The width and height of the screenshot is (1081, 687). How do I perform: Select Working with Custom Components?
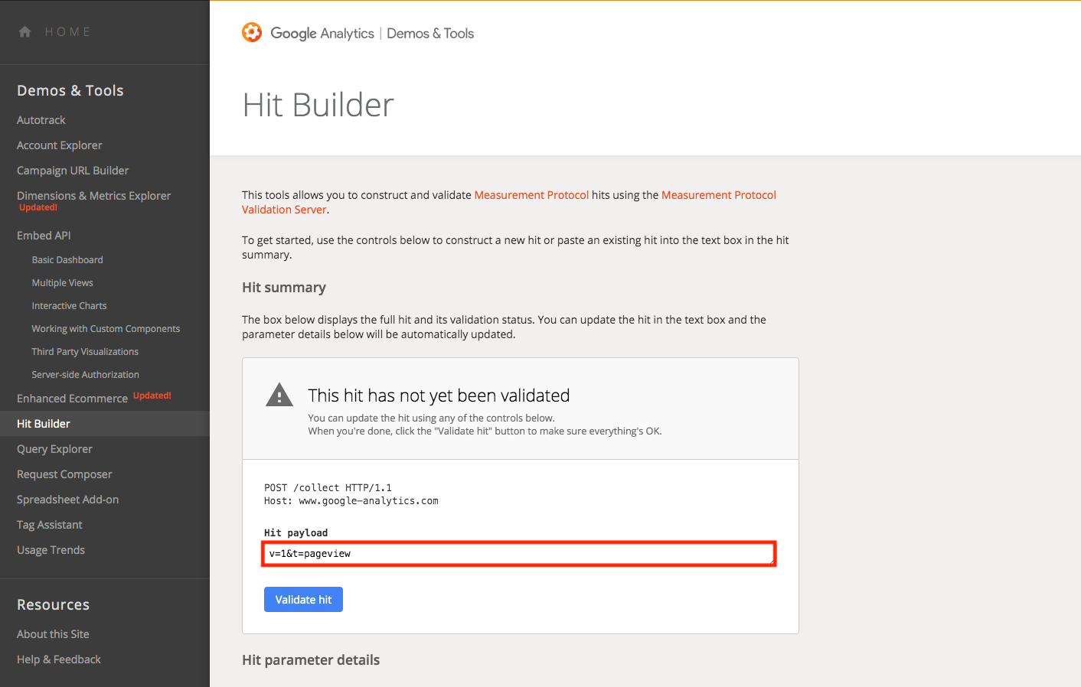click(x=106, y=329)
